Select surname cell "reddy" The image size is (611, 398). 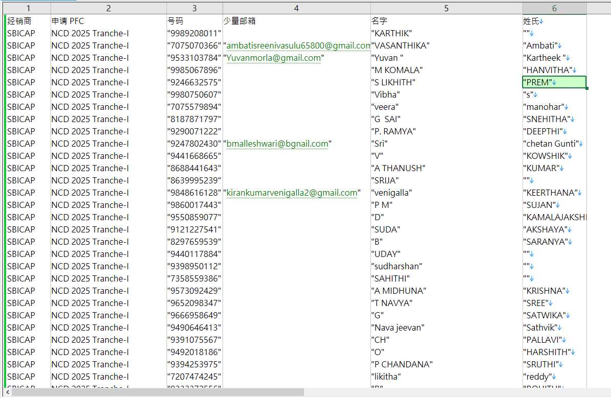554,377
